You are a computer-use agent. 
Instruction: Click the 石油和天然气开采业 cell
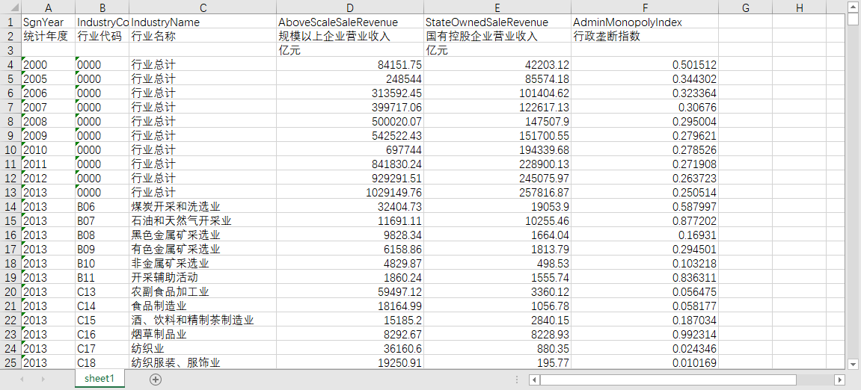tap(203, 220)
